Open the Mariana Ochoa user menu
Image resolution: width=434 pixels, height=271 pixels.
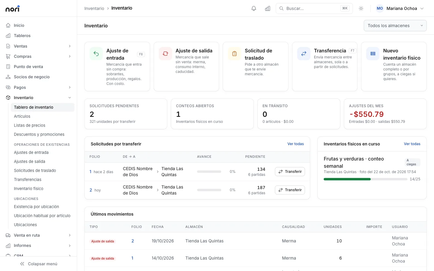[400, 8]
